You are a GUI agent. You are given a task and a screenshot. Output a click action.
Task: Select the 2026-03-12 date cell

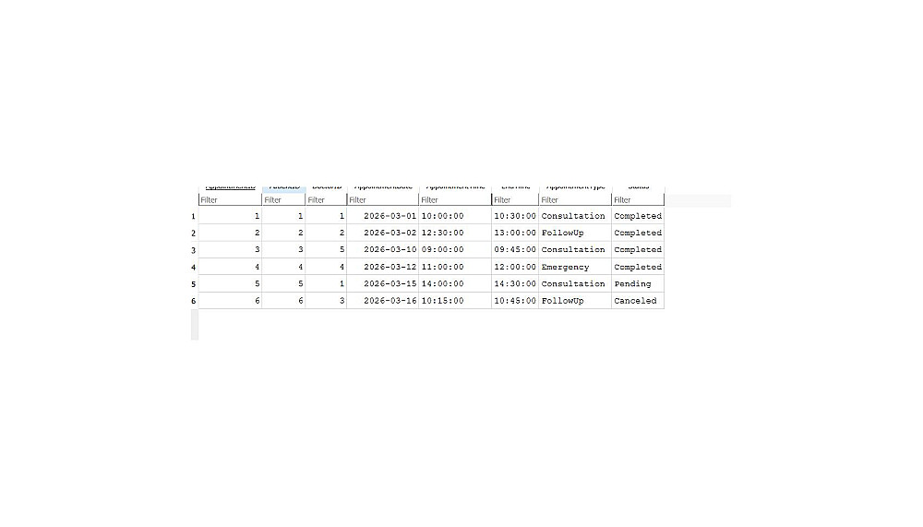tap(383, 267)
